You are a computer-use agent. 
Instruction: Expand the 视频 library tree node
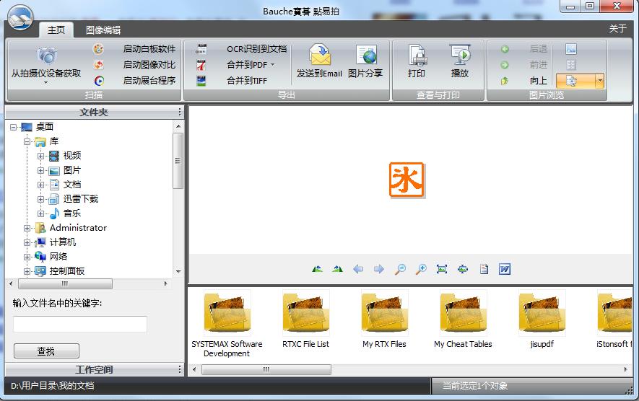pos(41,156)
